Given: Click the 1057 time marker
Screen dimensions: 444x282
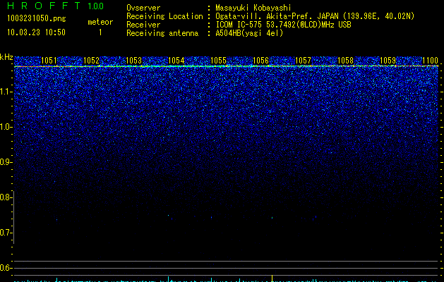Looking at the screenshot, I should (x=303, y=61).
